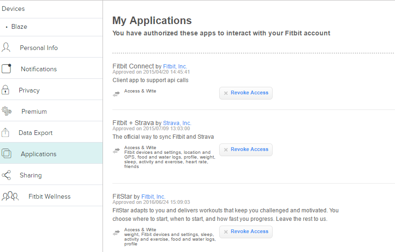This screenshot has height=252, width=395.
Task: Click the Data Export upload icon
Action: click(x=5, y=132)
